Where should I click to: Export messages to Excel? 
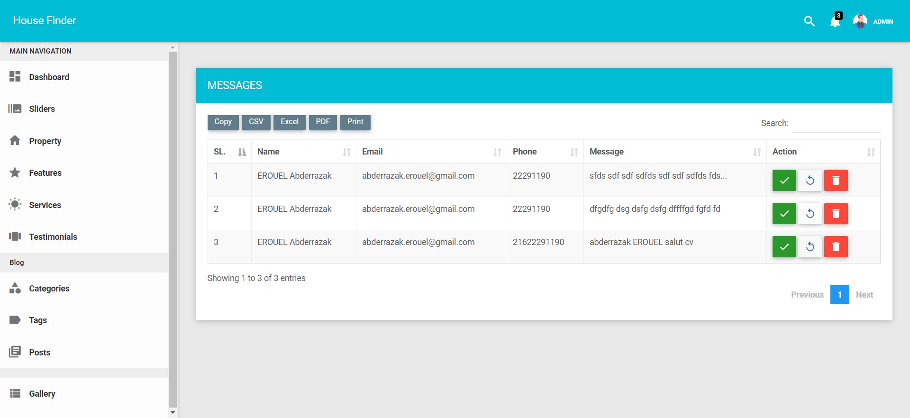point(290,122)
